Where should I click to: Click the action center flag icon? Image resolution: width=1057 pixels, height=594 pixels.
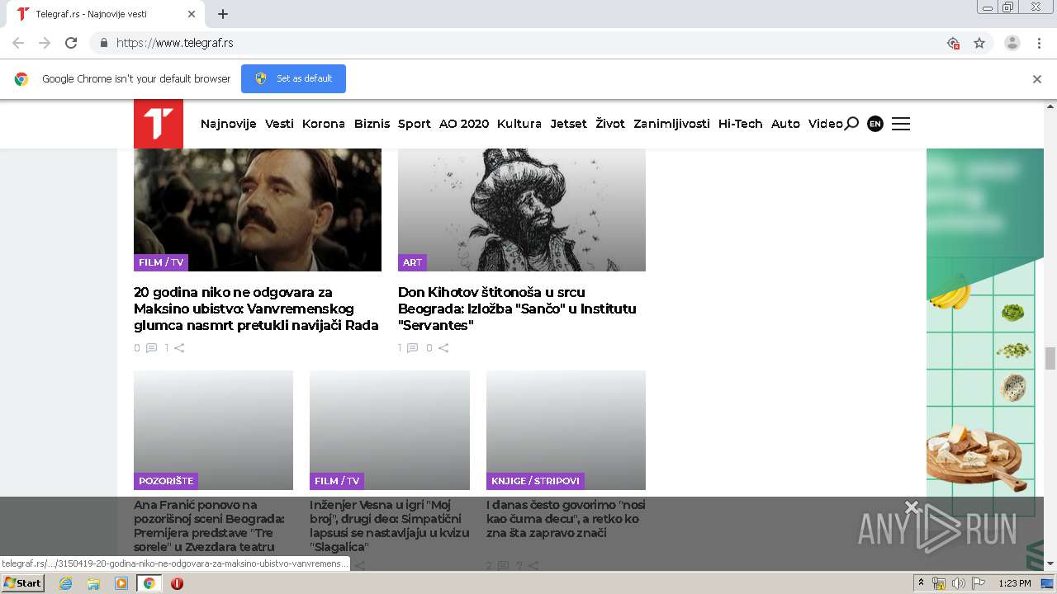979,583
